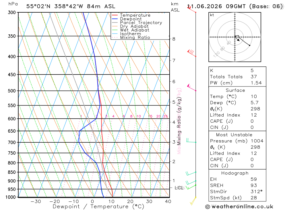Click the StmSpd (kt) value 28
287x210 pixels.
(x=254, y=198)
